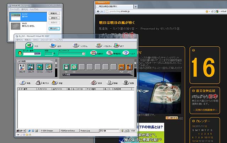Image resolution: width=227 pixels, height=143 pixels.
Task: Click the 保留 (hold) hand icon
Action: (x=54, y=82)
